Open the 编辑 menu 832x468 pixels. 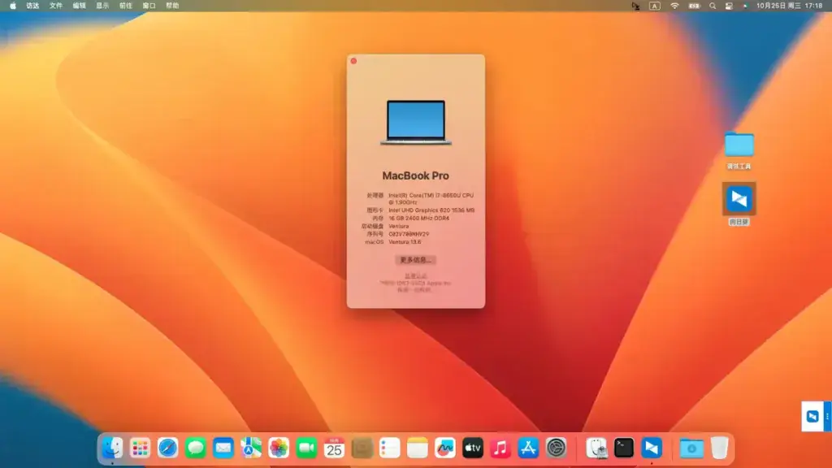point(79,6)
